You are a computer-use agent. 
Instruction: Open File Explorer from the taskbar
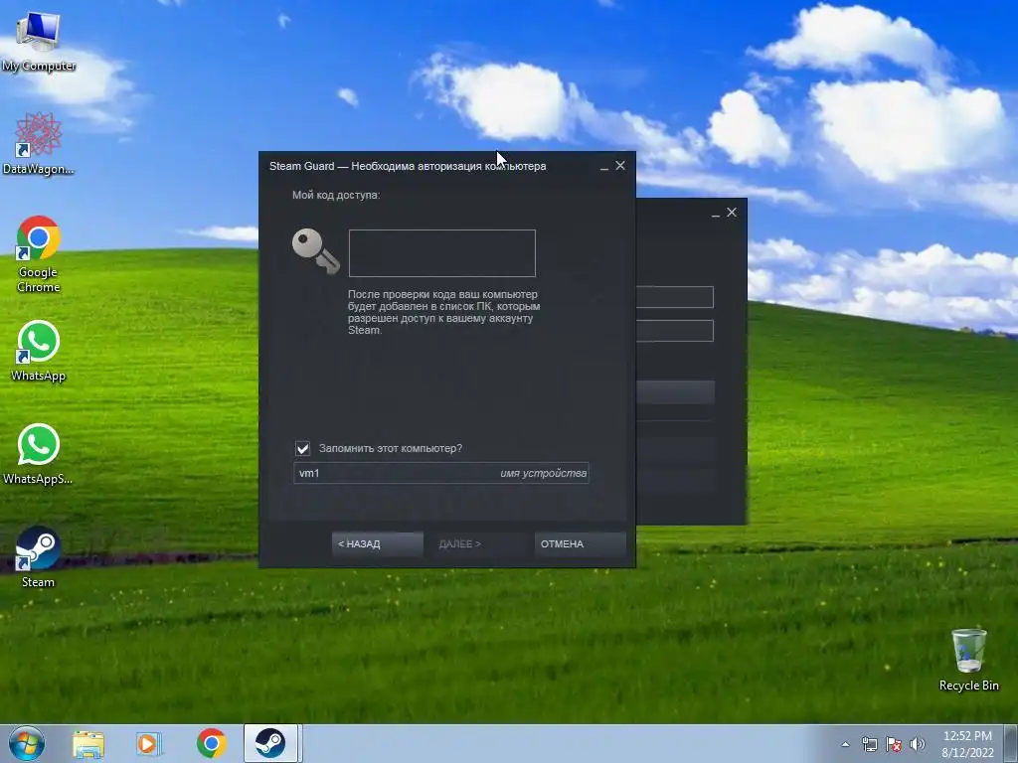pos(88,744)
